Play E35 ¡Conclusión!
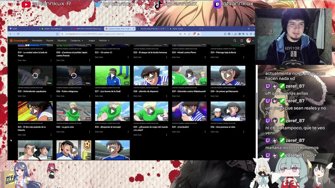 pos(189,111)
